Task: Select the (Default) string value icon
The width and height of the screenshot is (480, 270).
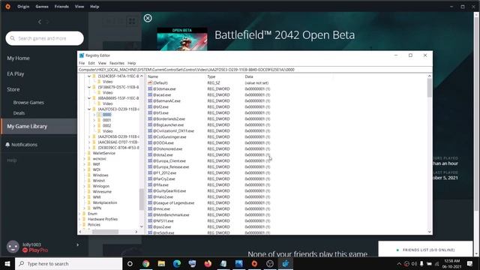Action: click(150, 83)
